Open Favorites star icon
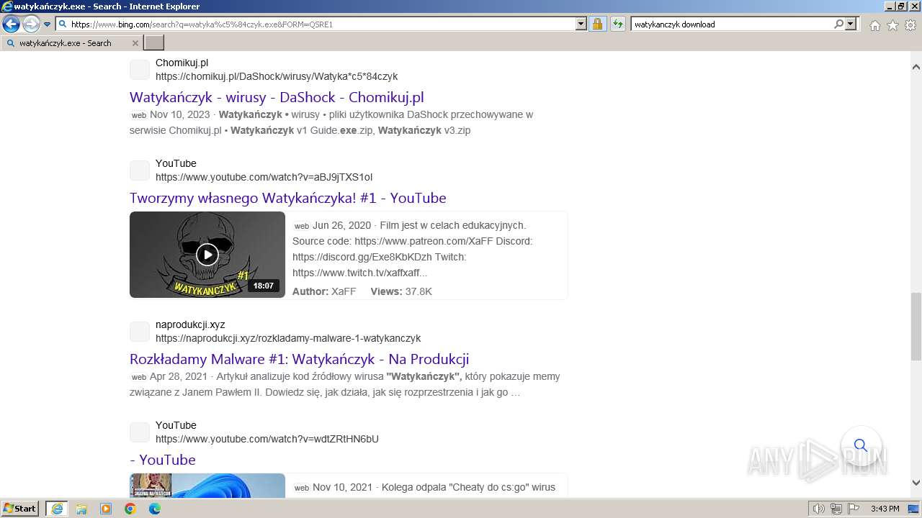 coord(892,25)
